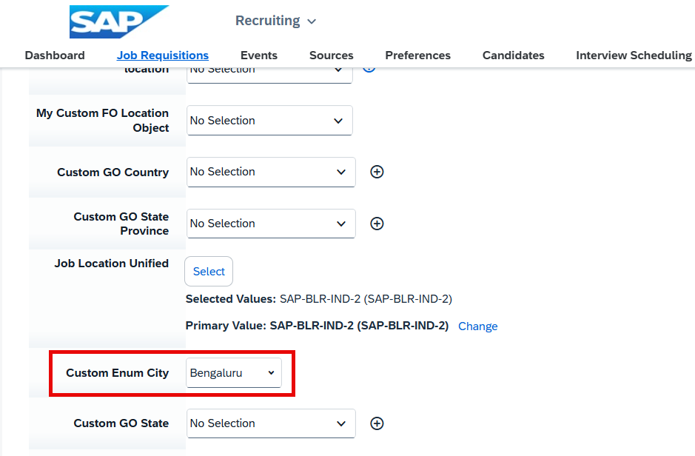Click the SAP logo
This screenshot has height=456, width=695.
tap(118, 21)
